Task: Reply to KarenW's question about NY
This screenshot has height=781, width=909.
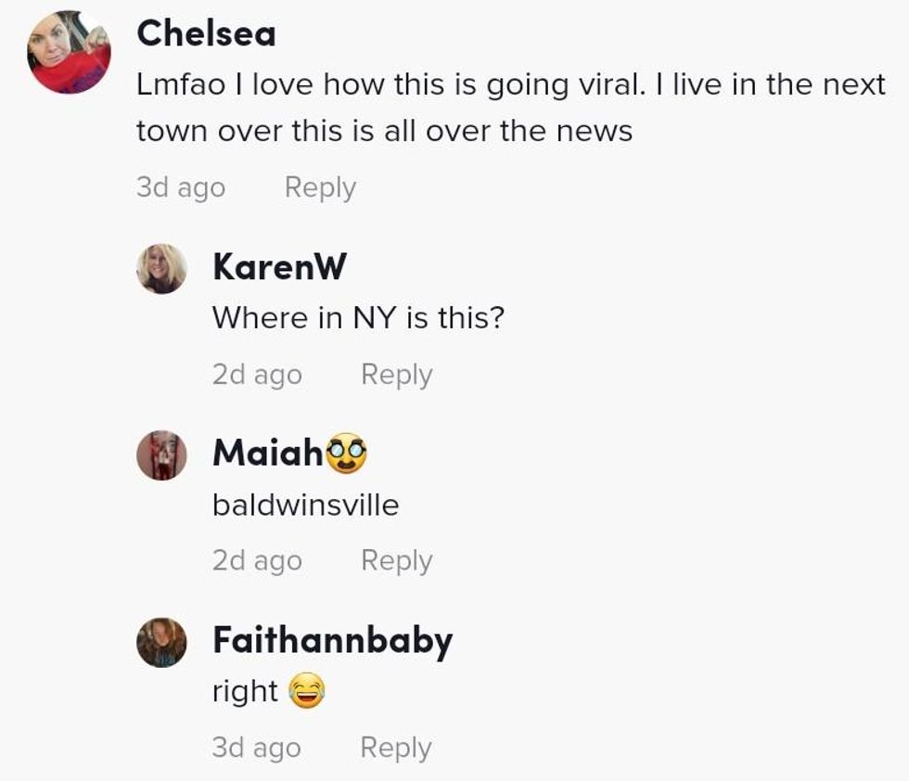Action: pos(397,375)
